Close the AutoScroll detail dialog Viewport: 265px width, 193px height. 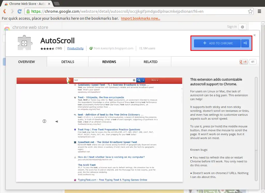click(255, 35)
